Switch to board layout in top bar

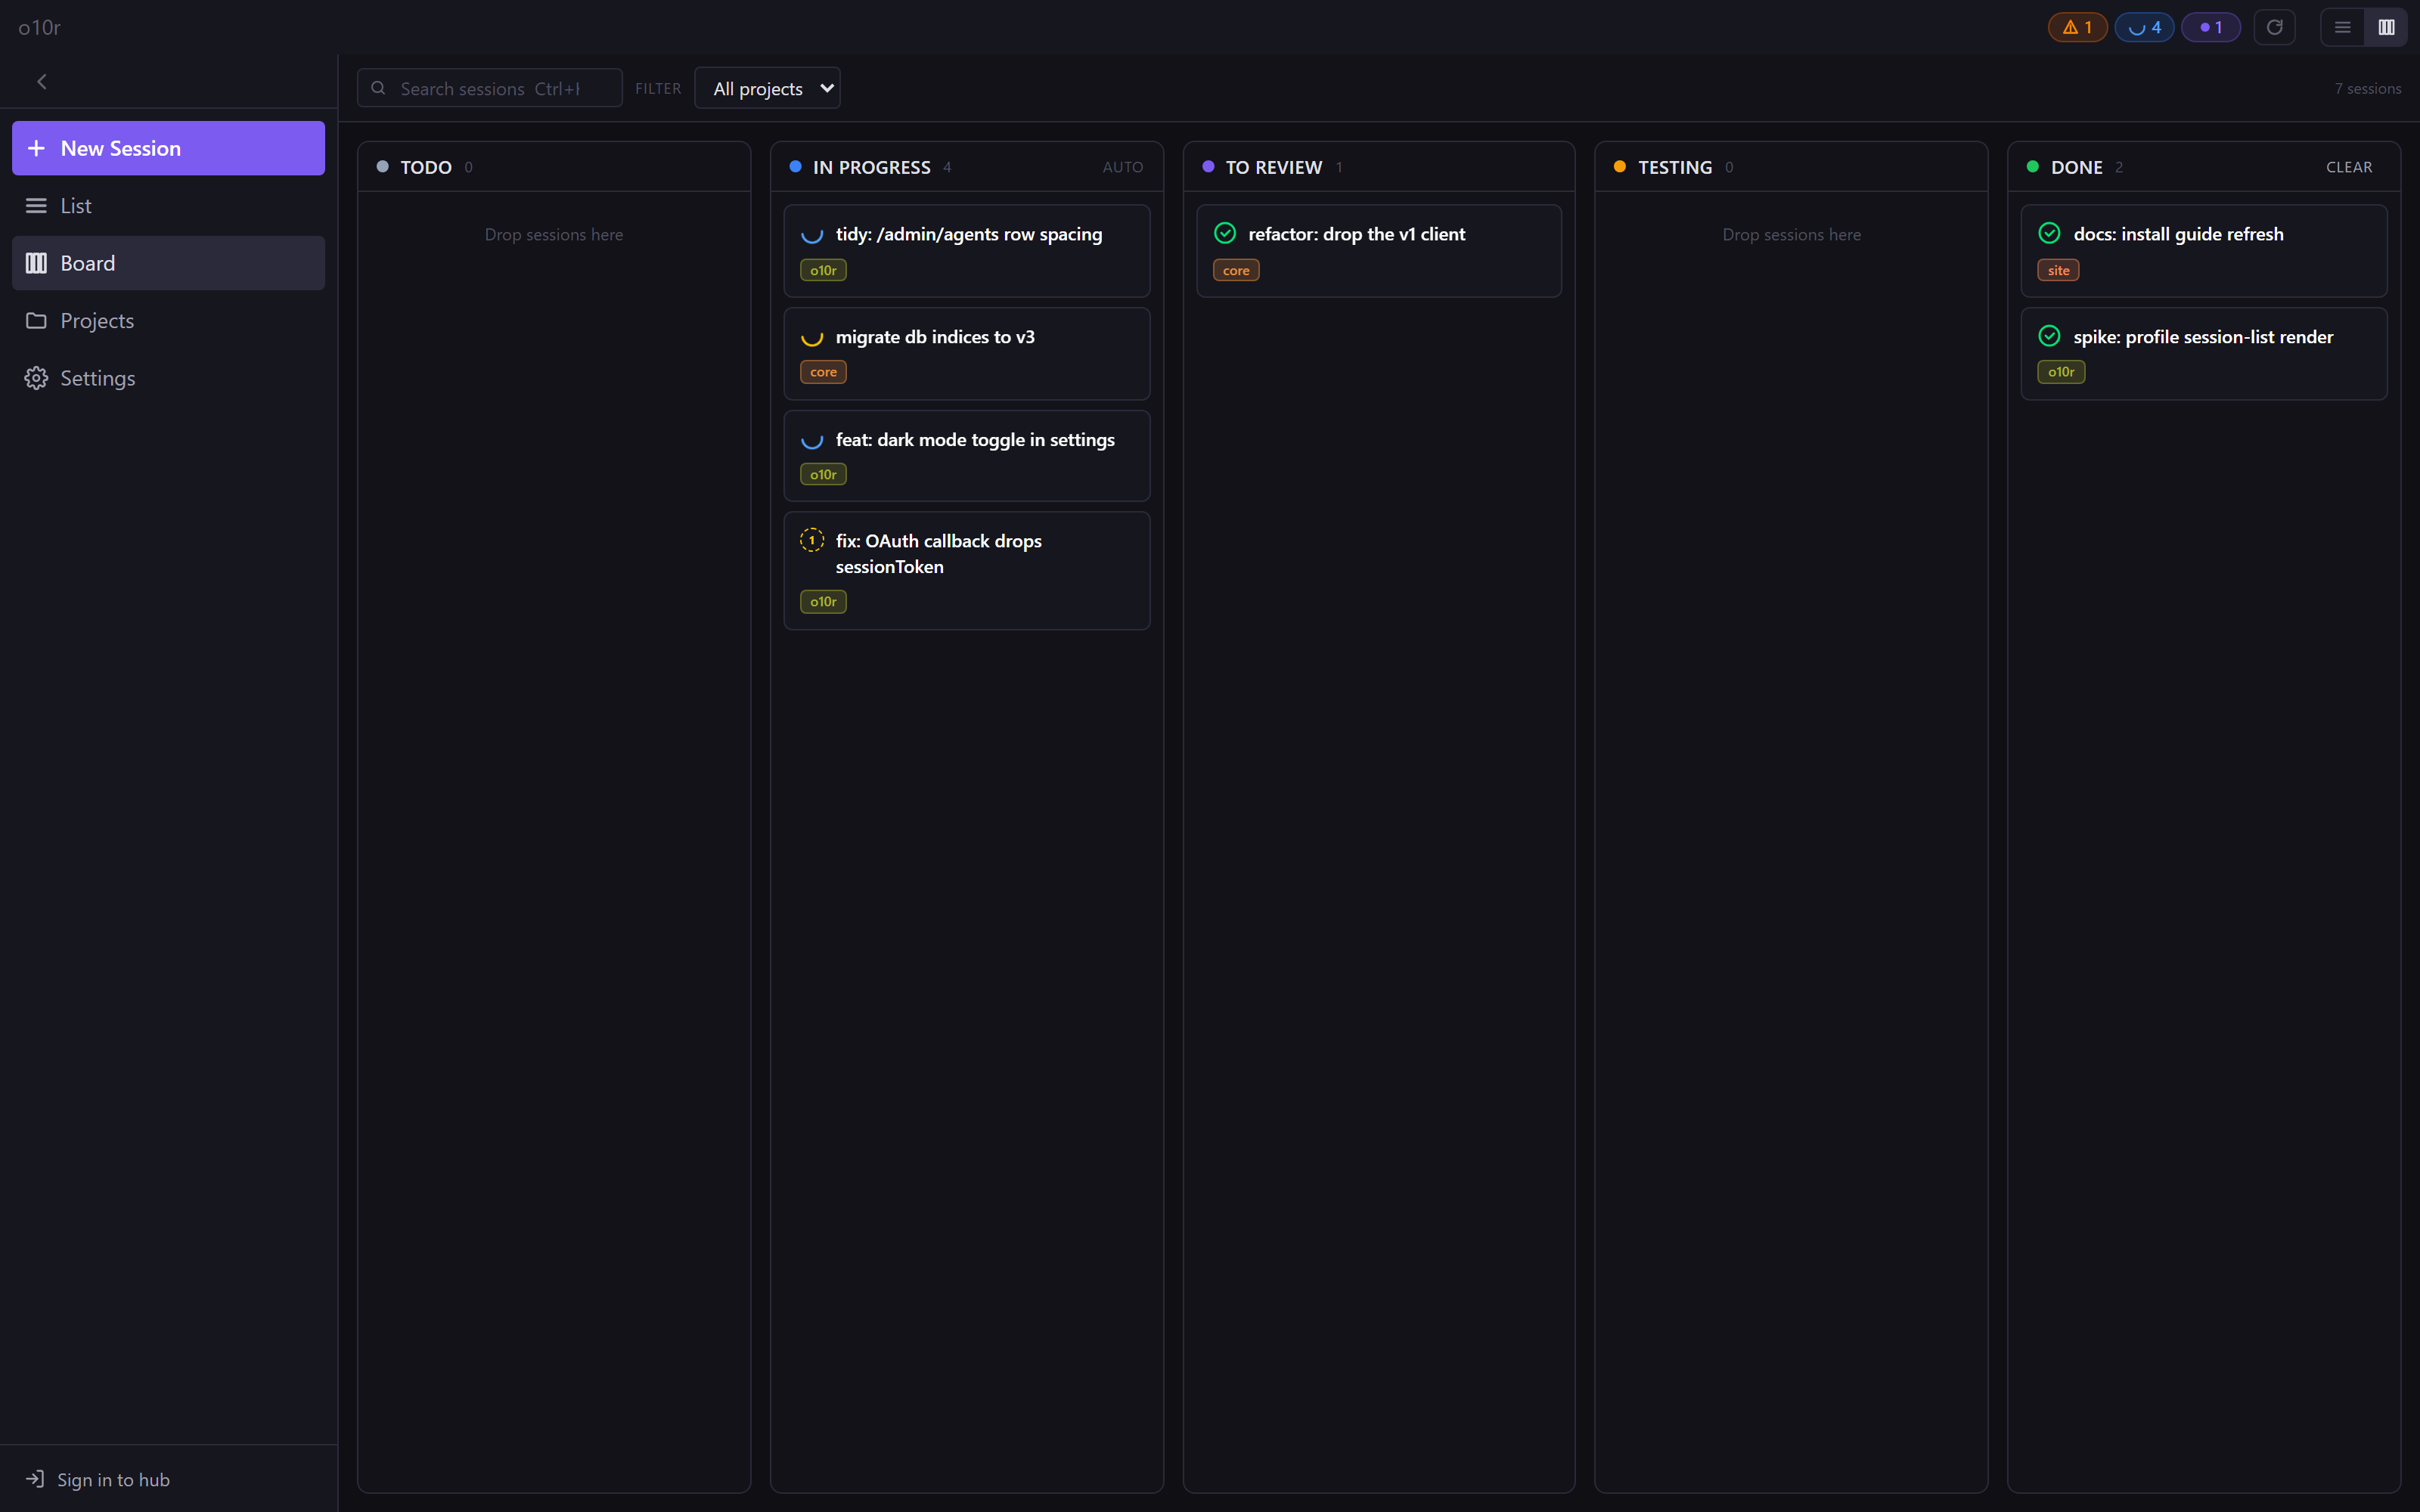2386,27
